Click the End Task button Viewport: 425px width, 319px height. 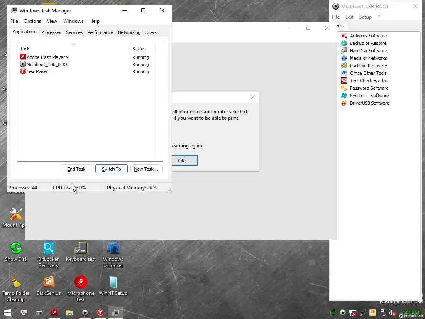pyautogui.click(x=76, y=169)
